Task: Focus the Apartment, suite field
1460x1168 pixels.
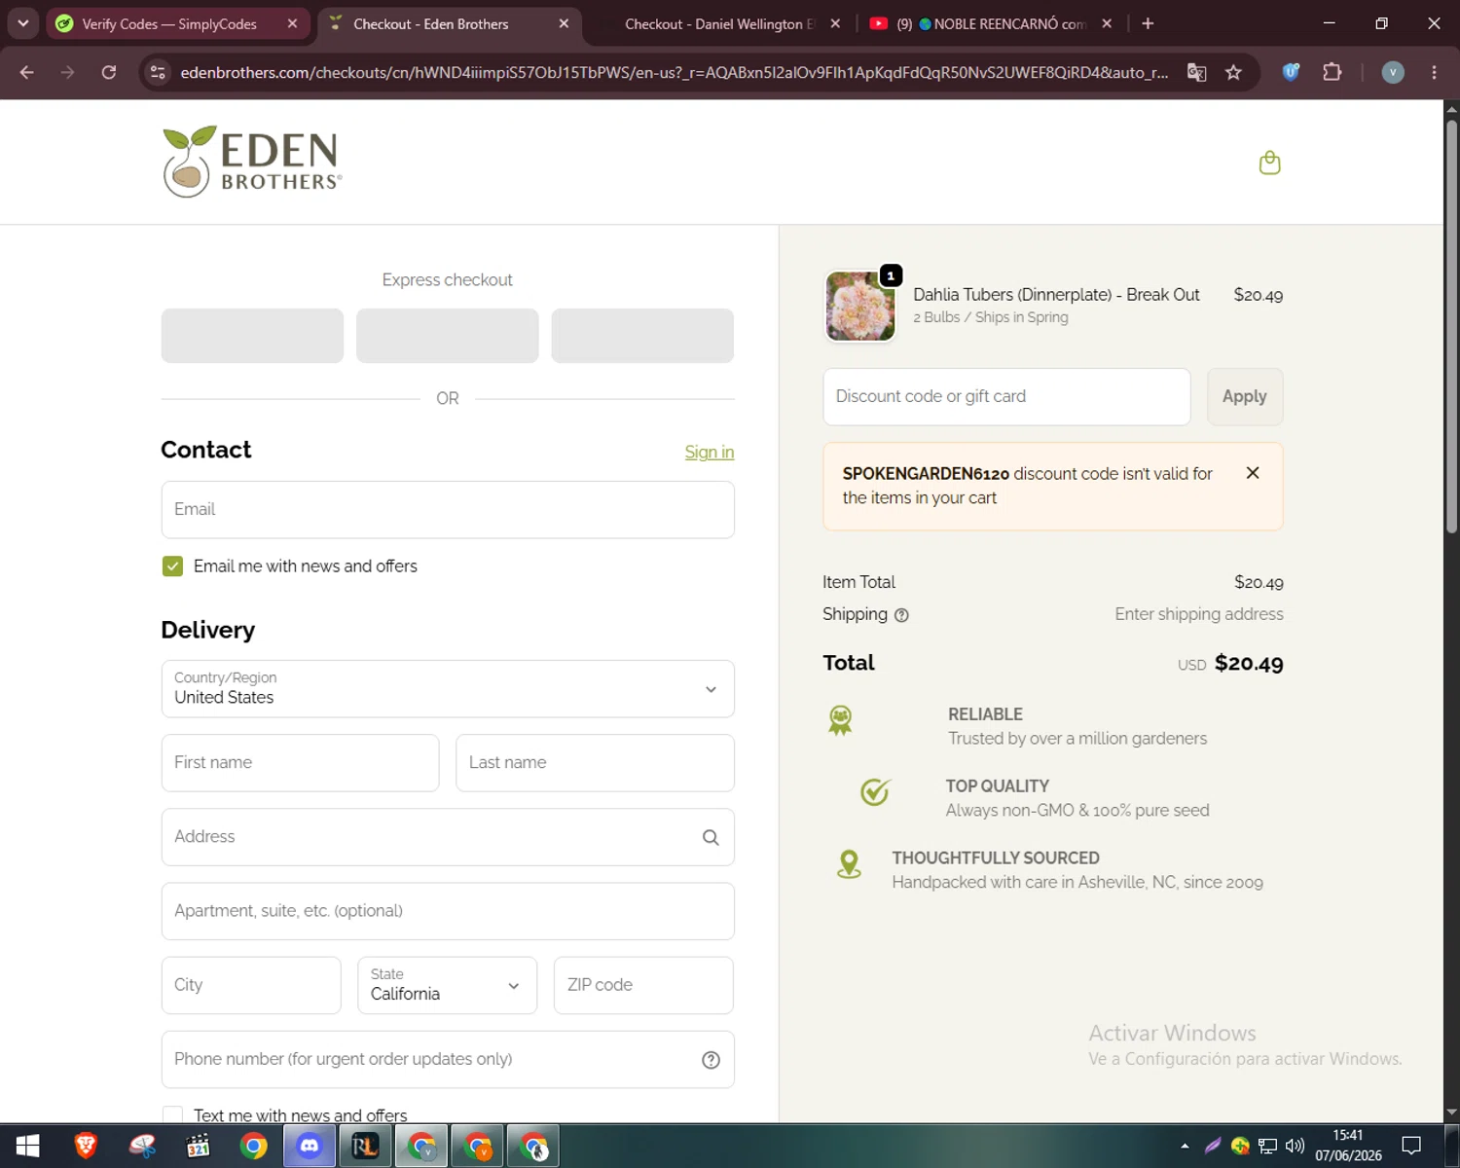Action: 448,911
